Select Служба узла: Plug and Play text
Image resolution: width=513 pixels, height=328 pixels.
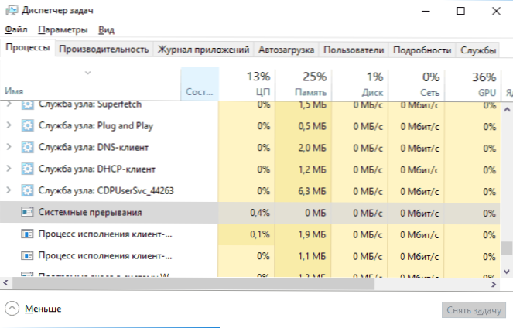(x=96, y=126)
